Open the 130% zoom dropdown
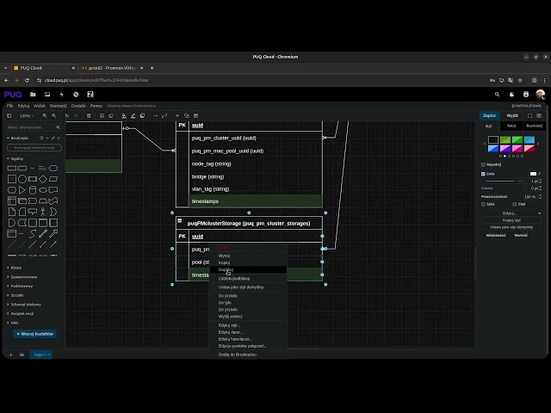This screenshot has height=413, width=551. pos(27,115)
